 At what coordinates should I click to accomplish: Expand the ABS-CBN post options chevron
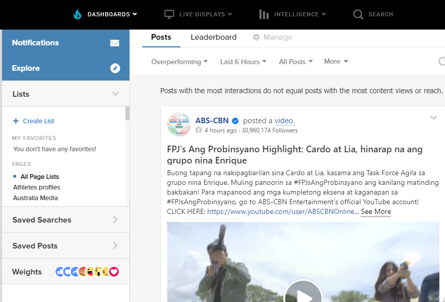pos(433,118)
